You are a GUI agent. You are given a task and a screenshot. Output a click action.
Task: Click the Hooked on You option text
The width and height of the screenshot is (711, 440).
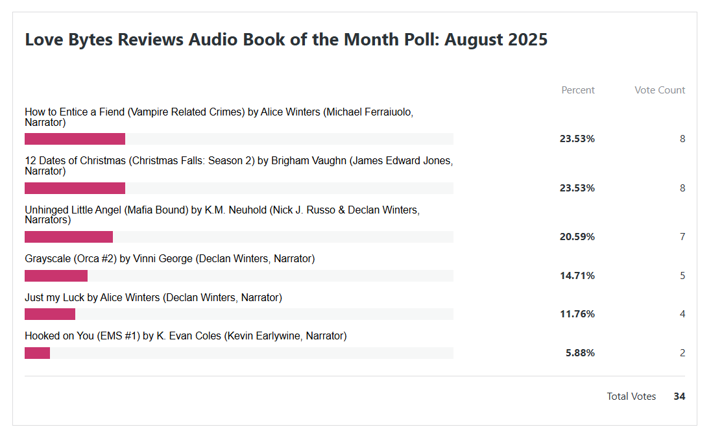(x=186, y=336)
